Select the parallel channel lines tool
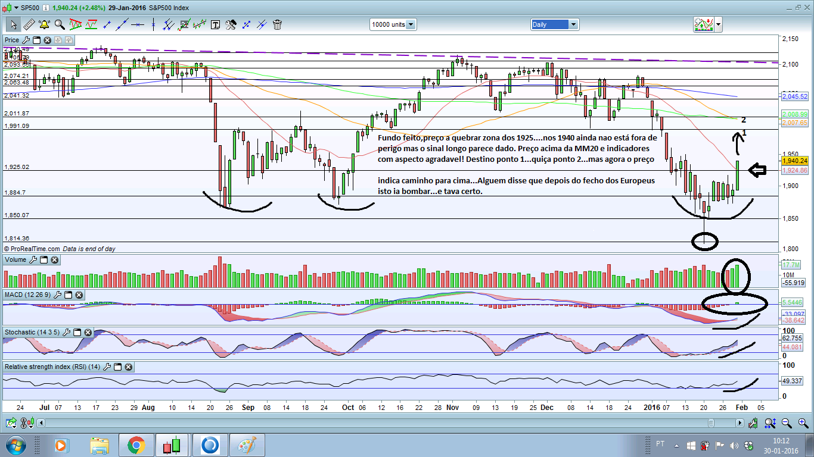Image resolution: width=814 pixels, height=457 pixels. coord(169,24)
